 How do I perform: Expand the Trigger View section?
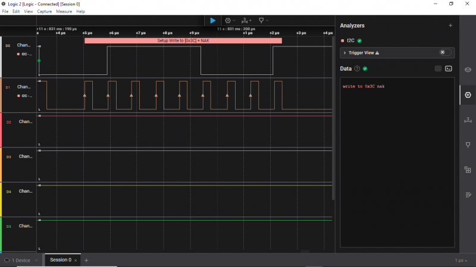[x=345, y=53]
